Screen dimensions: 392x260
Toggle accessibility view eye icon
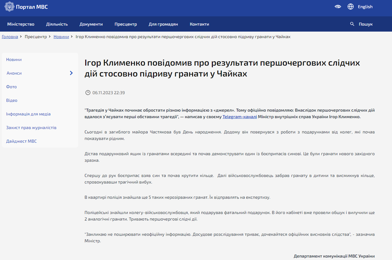click(338, 7)
